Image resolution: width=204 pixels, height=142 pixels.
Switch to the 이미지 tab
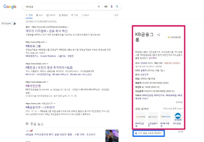51,15
